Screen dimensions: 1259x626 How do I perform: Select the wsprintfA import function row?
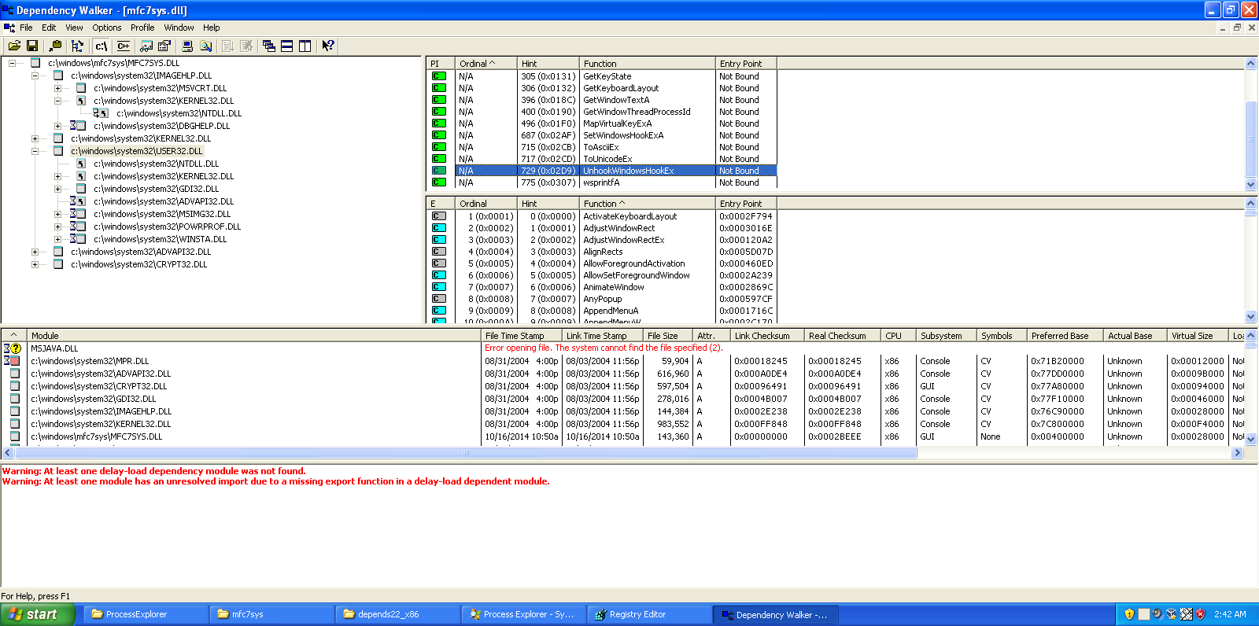coord(604,182)
